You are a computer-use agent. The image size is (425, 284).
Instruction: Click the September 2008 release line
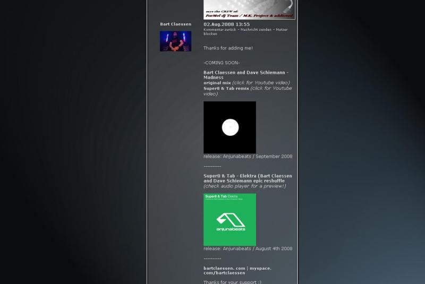point(248,157)
